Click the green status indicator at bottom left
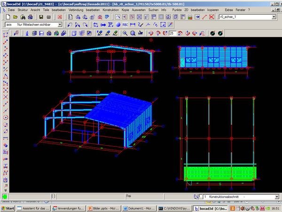Viewport: 282px width, 212px height. pos(5,196)
